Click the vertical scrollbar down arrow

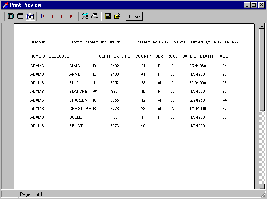262,186
